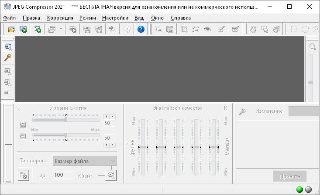The height and width of the screenshot is (195, 320).
Task: Select the hand with image move tool
Action: 276,29
